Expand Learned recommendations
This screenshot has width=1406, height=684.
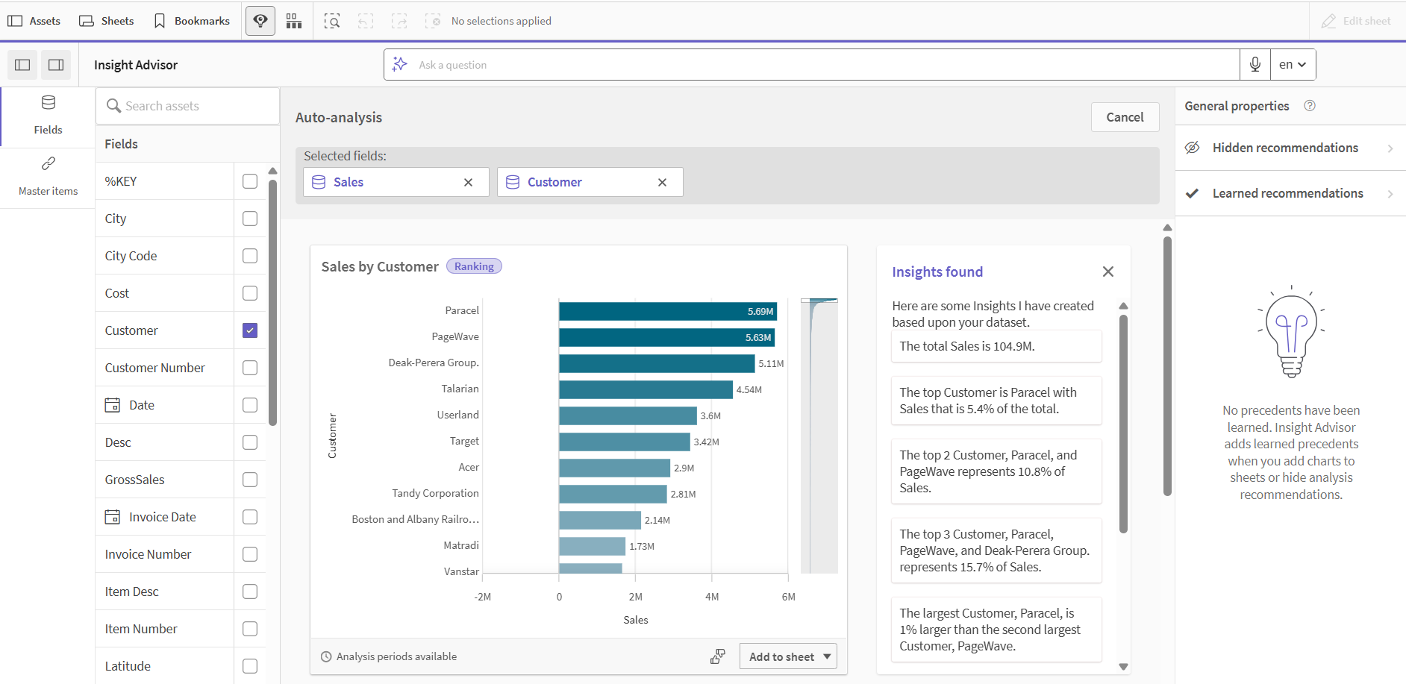(1289, 192)
